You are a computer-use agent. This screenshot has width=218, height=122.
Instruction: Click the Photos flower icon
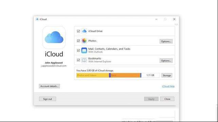(84, 41)
